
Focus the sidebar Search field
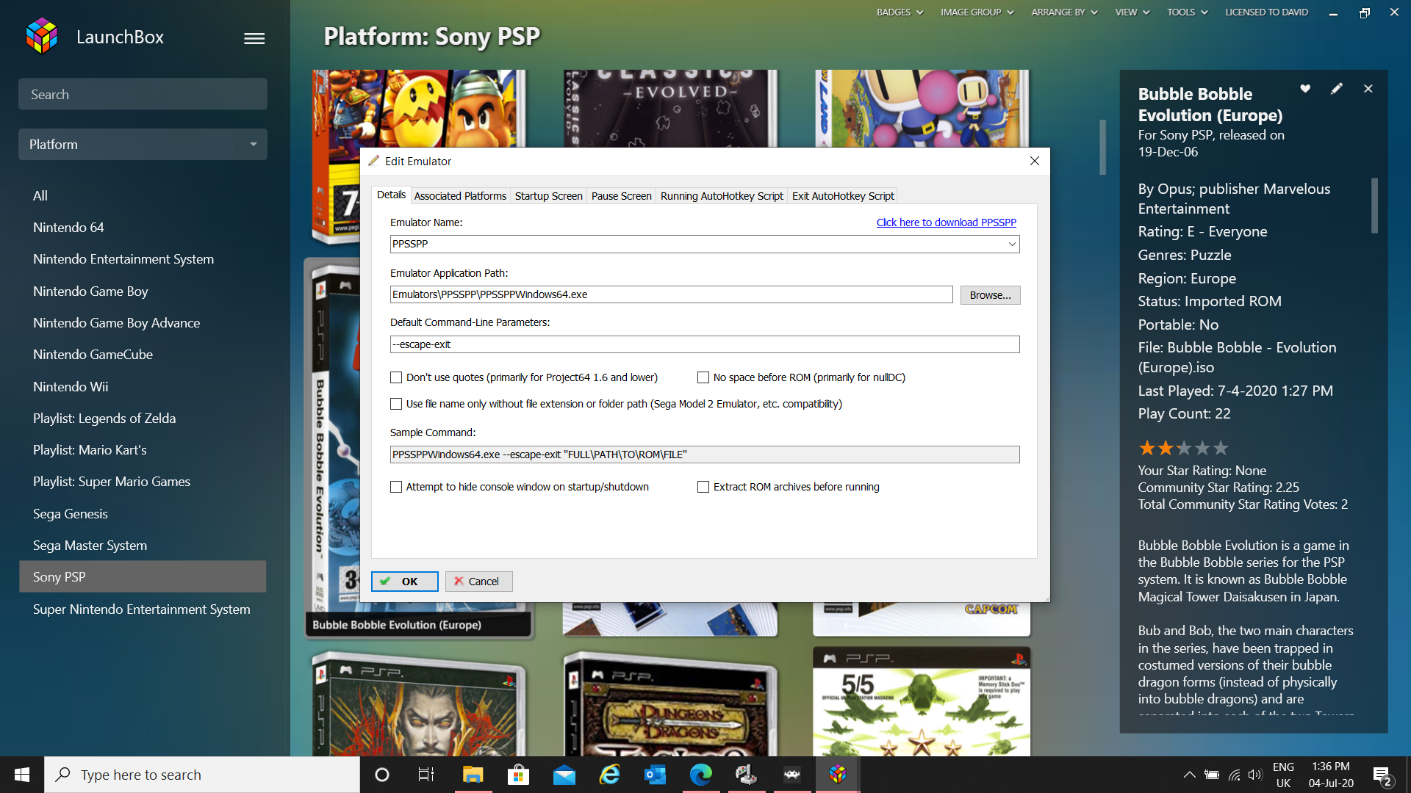[x=143, y=94]
